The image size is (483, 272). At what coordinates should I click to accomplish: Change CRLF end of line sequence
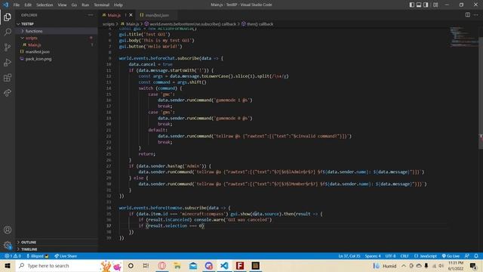click(x=405, y=256)
